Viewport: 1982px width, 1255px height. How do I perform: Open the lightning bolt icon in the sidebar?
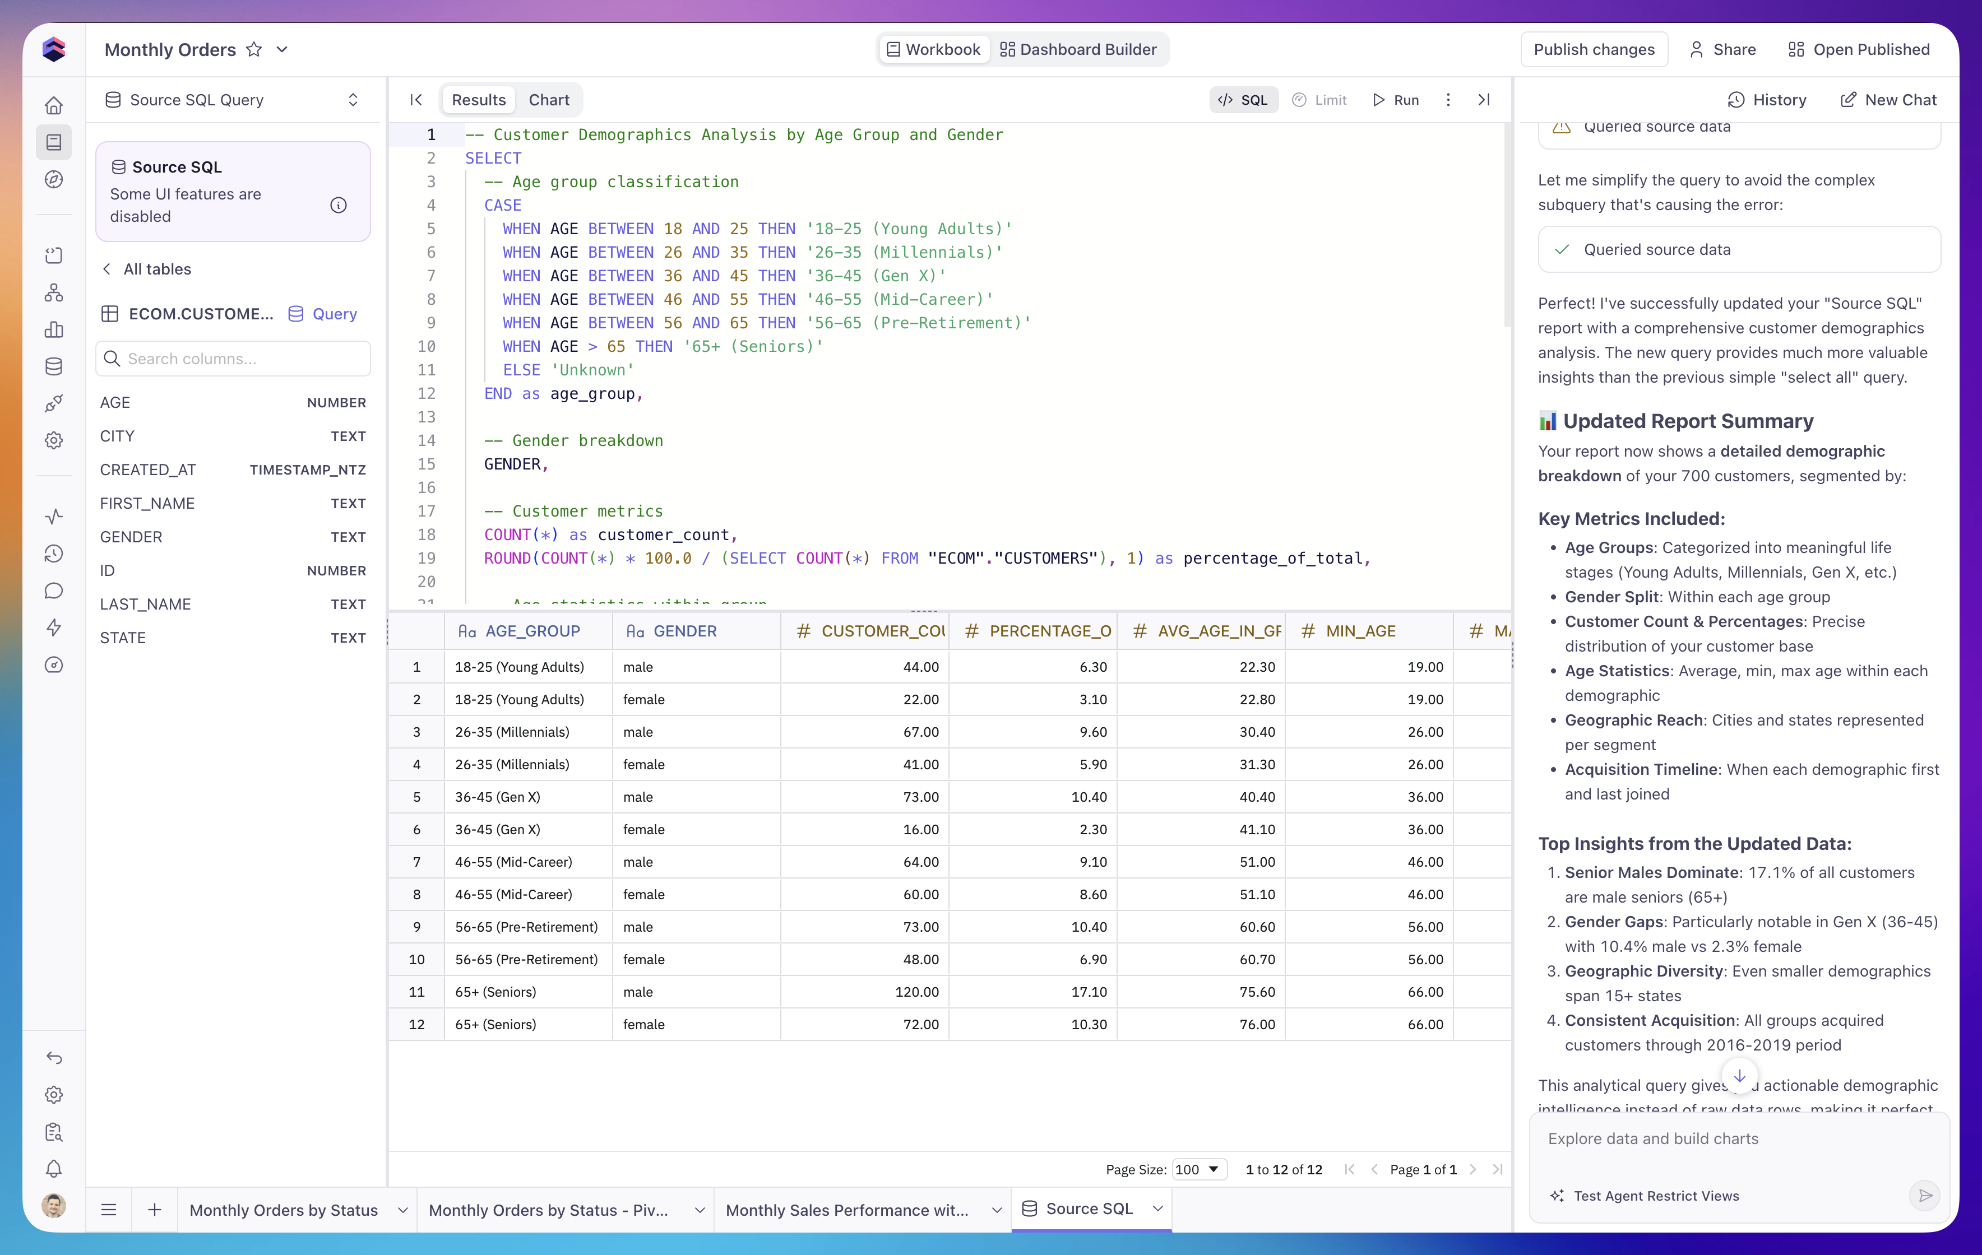pyautogui.click(x=53, y=628)
